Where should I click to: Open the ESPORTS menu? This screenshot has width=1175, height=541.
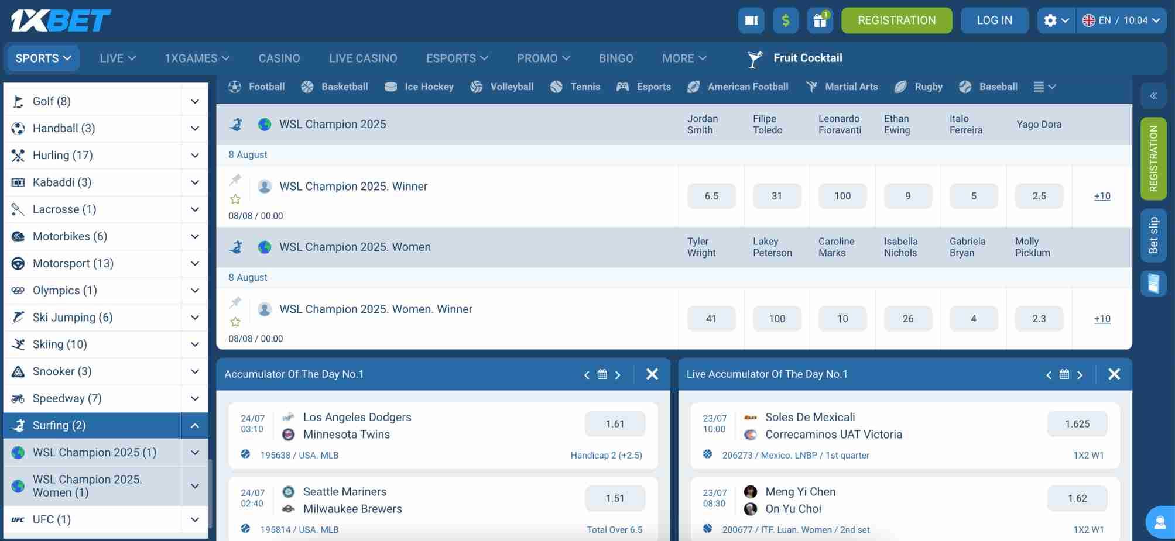[457, 58]
